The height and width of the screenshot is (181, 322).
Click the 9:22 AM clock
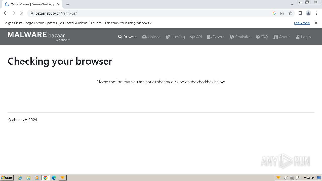coord(309,178)
